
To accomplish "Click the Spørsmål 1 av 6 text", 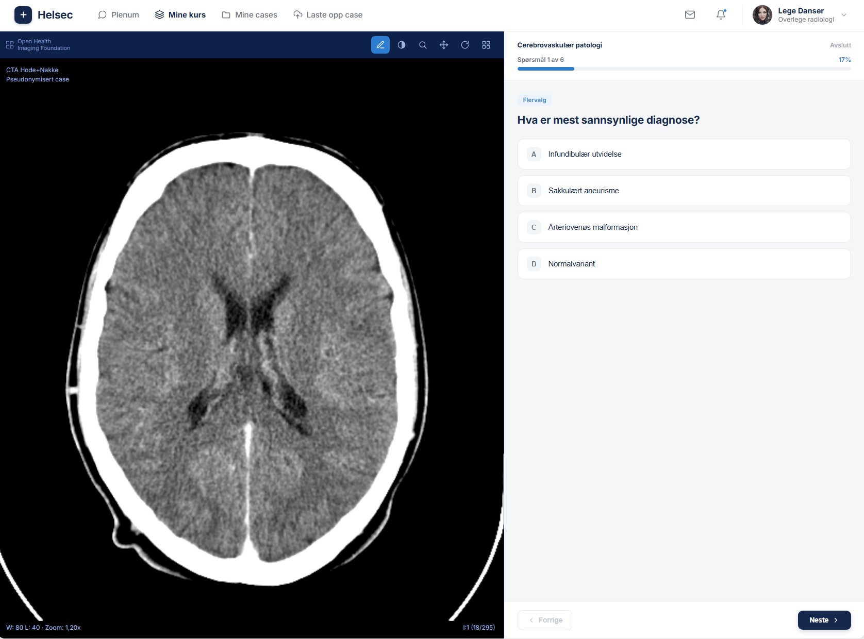I will pos(541,60).
